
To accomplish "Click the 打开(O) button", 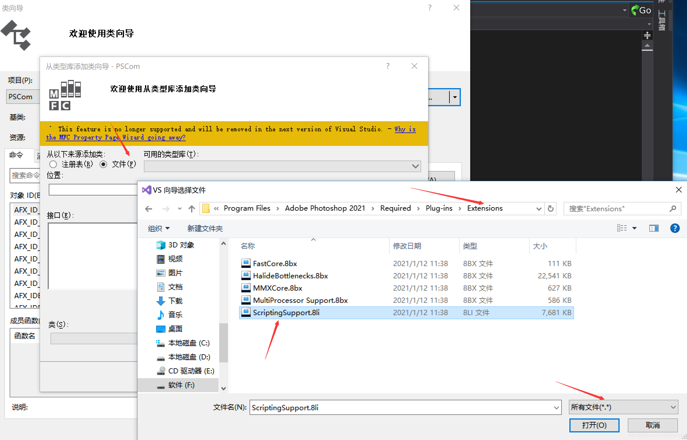I will (x=594, y=425).
